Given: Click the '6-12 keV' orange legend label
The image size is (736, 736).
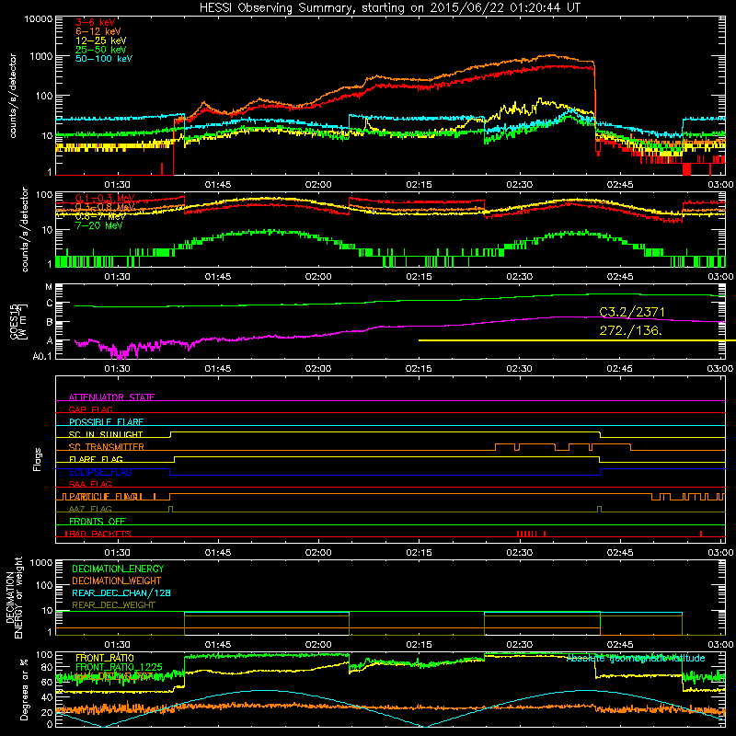Looking at the screenshot, I should pyautogui.click(x=98, y=31).
